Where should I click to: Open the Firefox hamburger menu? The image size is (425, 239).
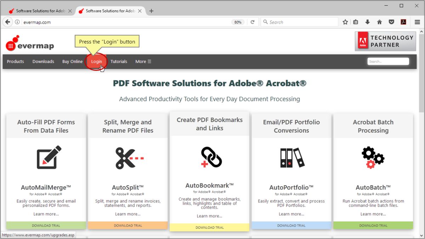pos(417,22)
